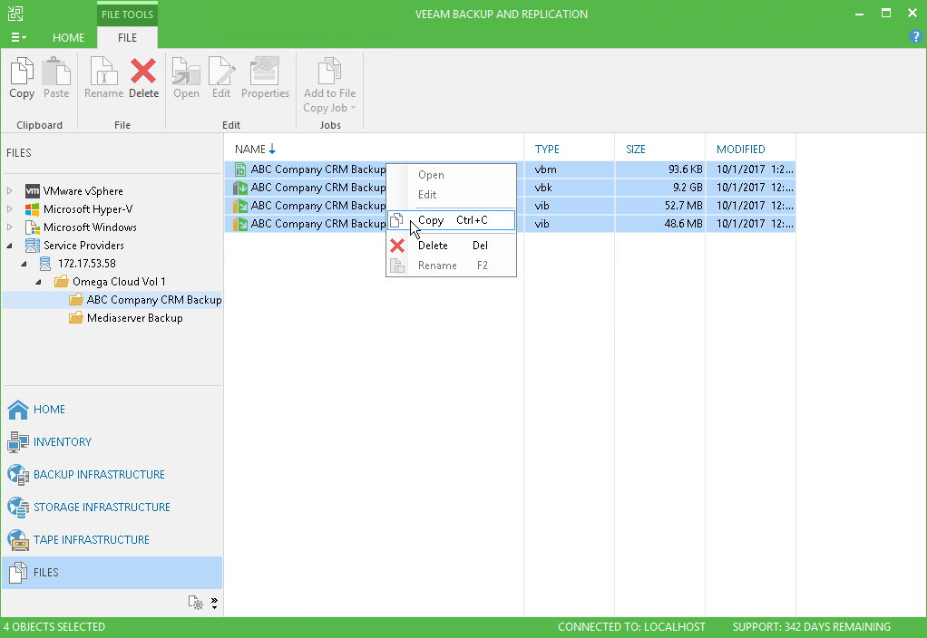Click the Veeam application icon in title bar
Screen dimensions: 927x638
(15, 13)
